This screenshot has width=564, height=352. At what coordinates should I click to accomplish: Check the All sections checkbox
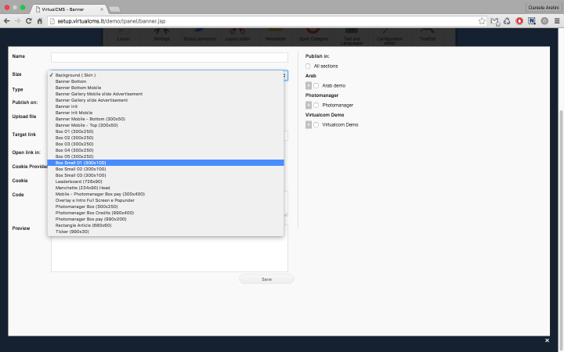(x=308, y=66)
